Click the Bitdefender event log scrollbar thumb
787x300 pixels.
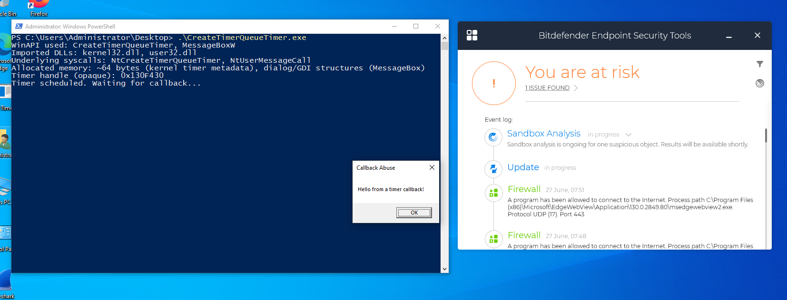766,135
